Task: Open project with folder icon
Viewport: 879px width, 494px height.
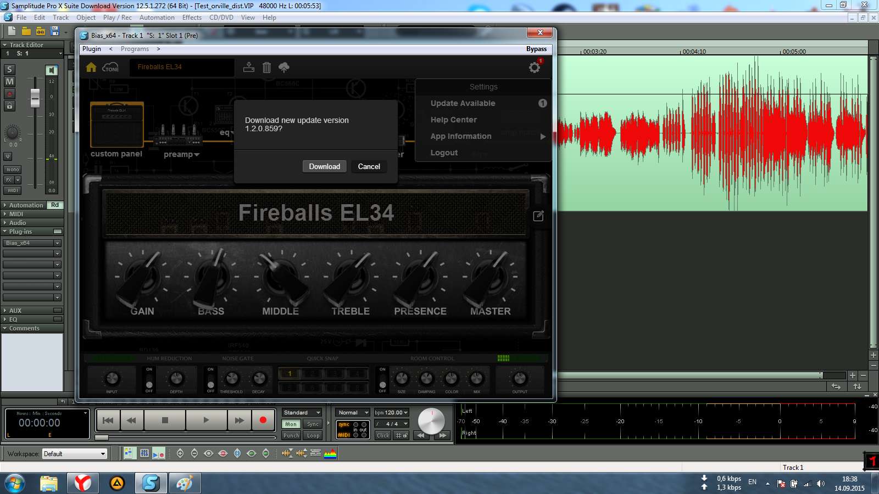Action: point(26,31)
